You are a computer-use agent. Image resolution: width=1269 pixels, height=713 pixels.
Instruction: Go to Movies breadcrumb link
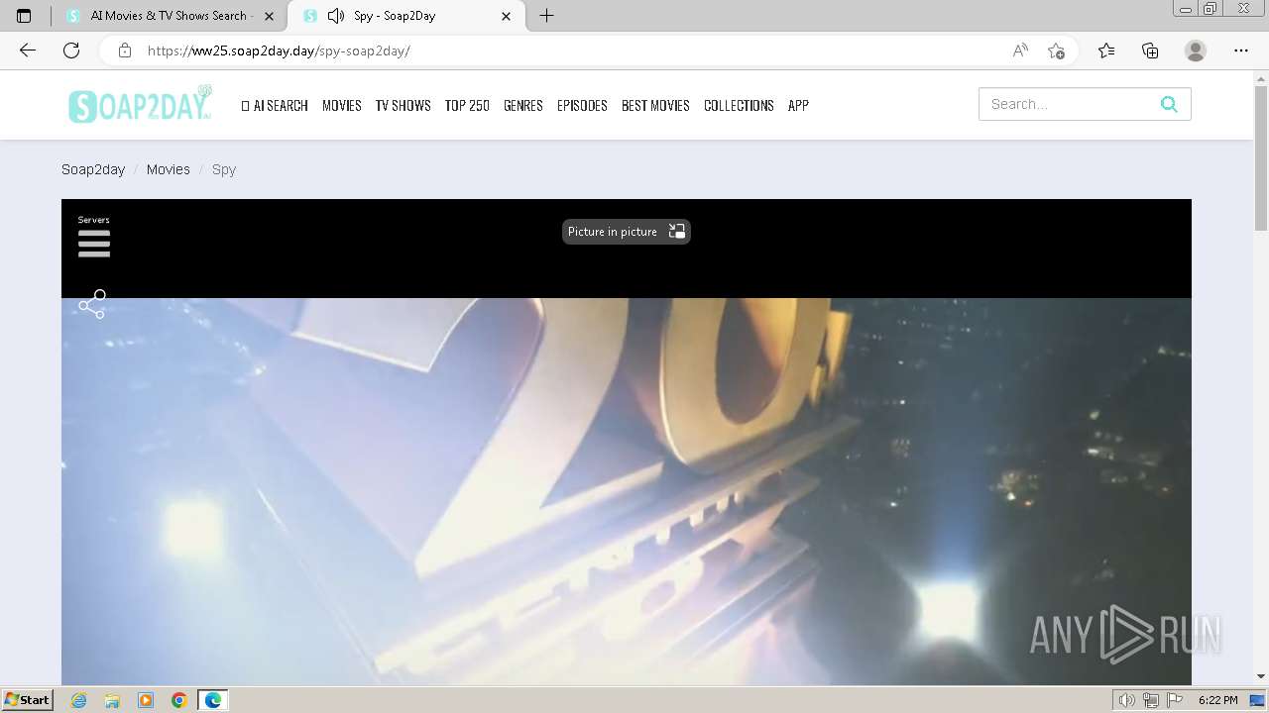tap(169, 169)
